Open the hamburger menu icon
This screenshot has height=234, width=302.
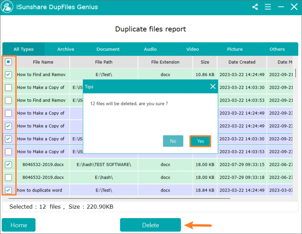pos(268,7)
